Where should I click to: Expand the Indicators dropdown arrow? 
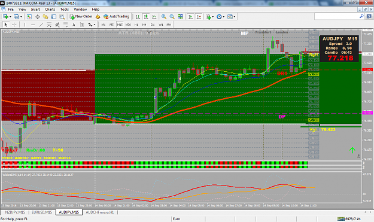pyautogui.click(x=213, y=17)
